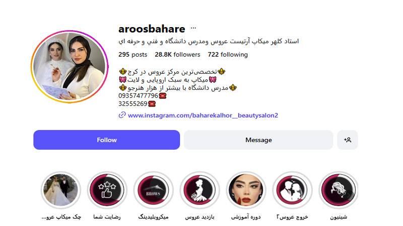Screen dimensions: 403x226
Task: Open the BROWS میکروبلیدینگ highlight
Action: pyautogui.click(x=154, y=190)
